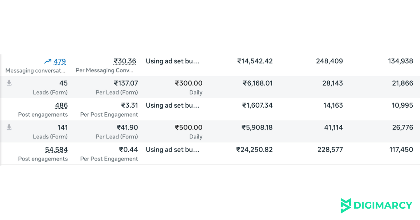Select the ₹14,542.42 amount spent cell
This screenshot has height=220, width=420.
click(x=255, y=61)
